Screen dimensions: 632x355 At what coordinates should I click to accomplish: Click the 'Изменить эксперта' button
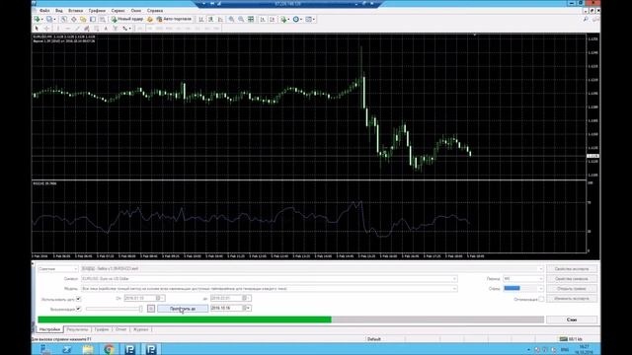click(572, 299)
